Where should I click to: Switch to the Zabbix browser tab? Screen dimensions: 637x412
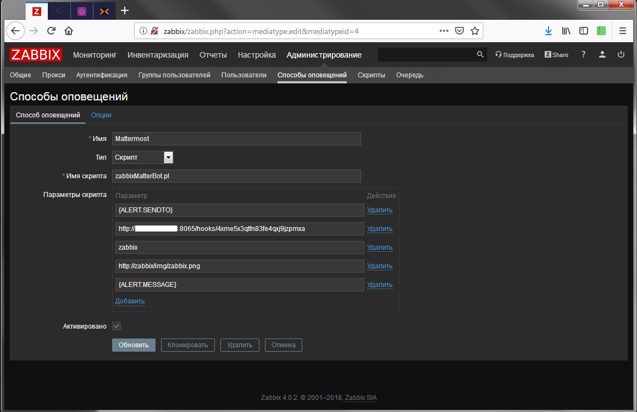[37, 12]
